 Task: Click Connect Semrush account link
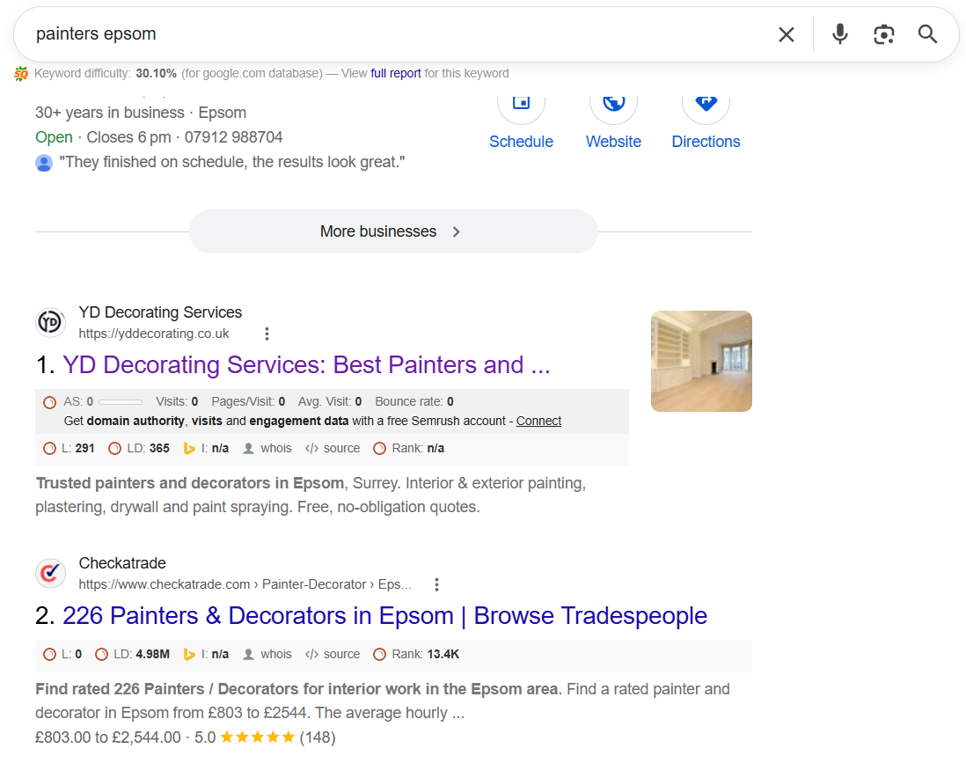538,421
